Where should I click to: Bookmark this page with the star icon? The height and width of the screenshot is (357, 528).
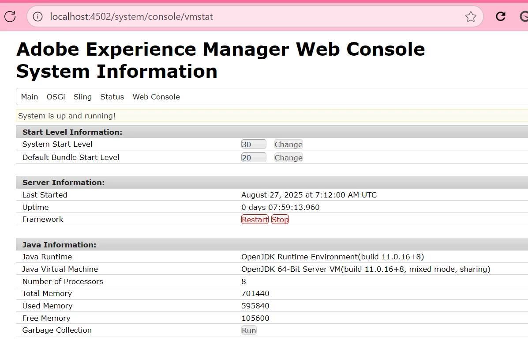pyautogui.click(x=471, y=16)
